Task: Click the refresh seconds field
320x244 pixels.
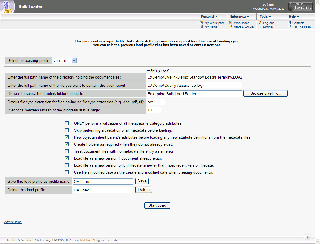Action: pos(154,110)
